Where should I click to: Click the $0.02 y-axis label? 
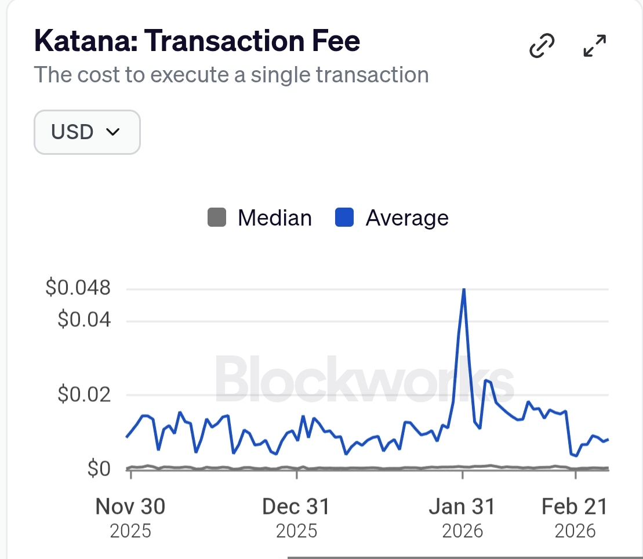83,394
